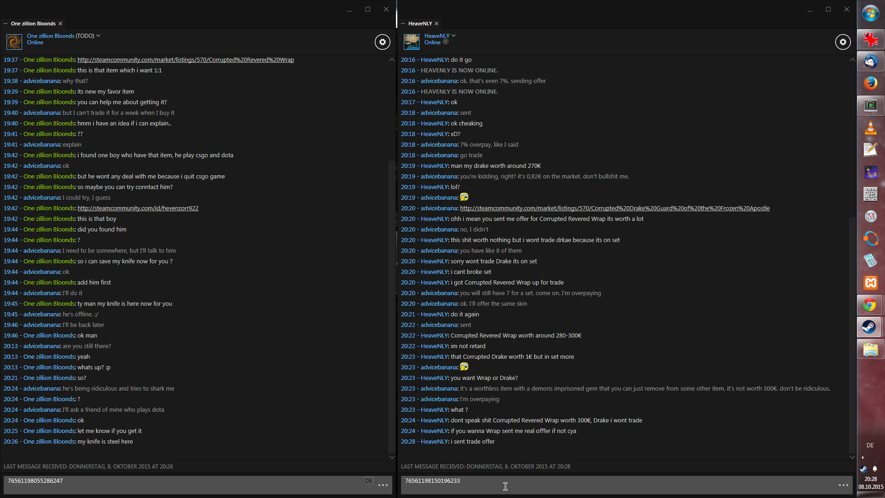Screen dimensions: 885x498
Task: Close the HeaveNLY chat tab
Action: click(x=437, y=24)
